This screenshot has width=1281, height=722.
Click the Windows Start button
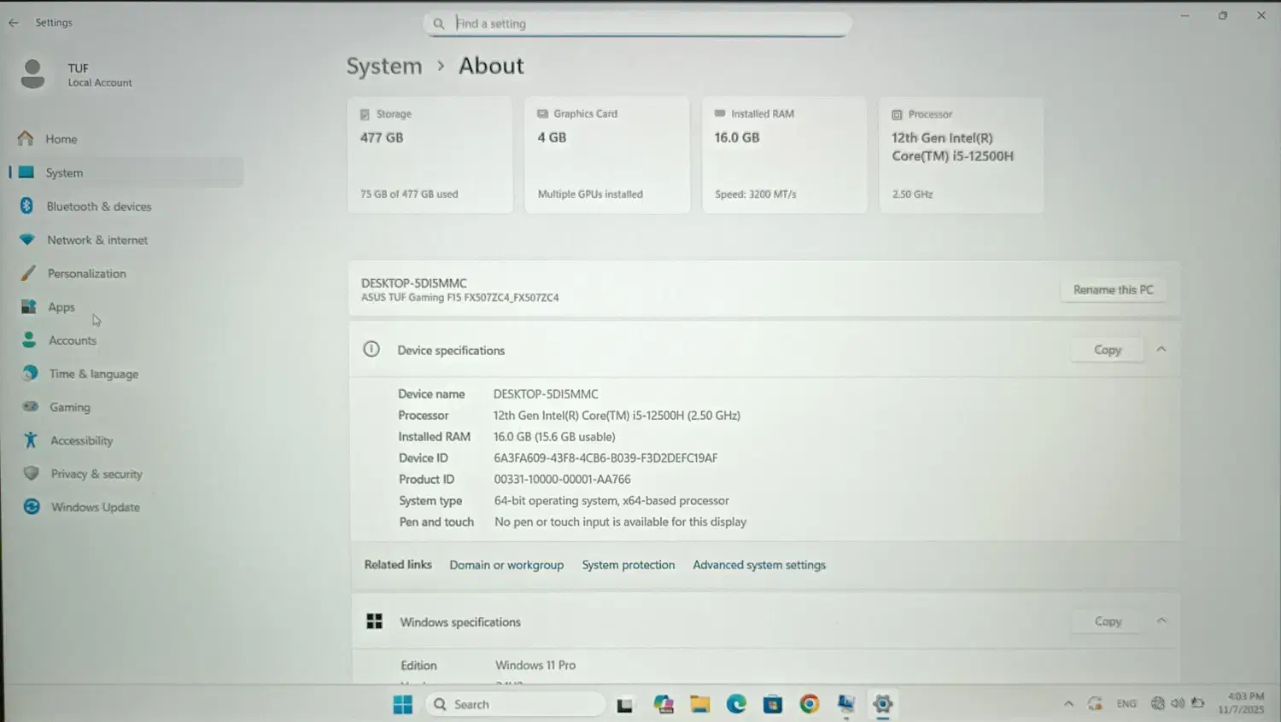click(403, 704)
